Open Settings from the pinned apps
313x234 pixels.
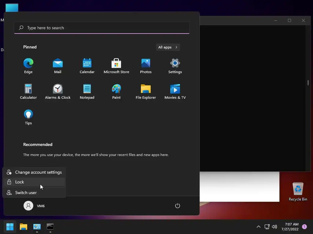pyautogui.click(x=175, y=66)
